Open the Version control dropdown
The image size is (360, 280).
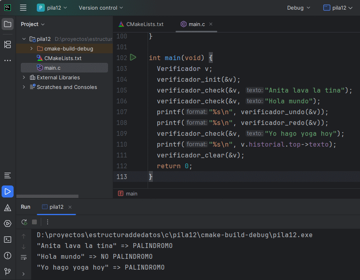click(x=101, y=8)
